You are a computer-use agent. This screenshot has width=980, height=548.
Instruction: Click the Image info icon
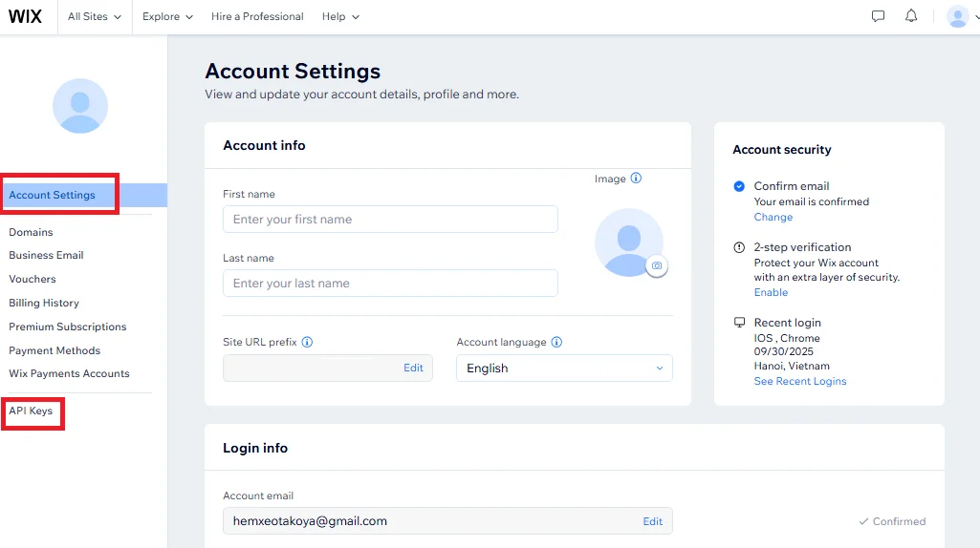[636, 178]
